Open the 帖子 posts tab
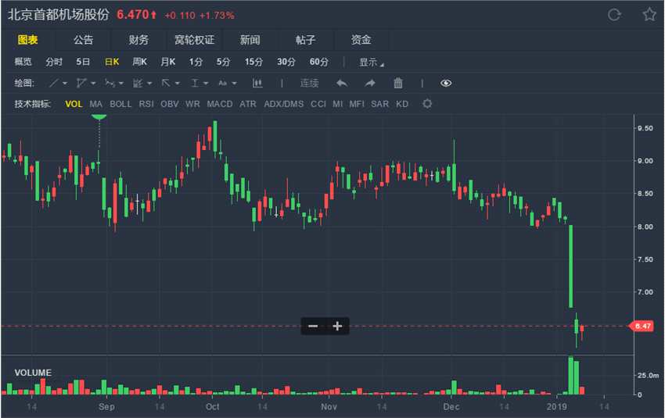Image resolution: width=665 pixels, height=418 pixels. point(305,40)
